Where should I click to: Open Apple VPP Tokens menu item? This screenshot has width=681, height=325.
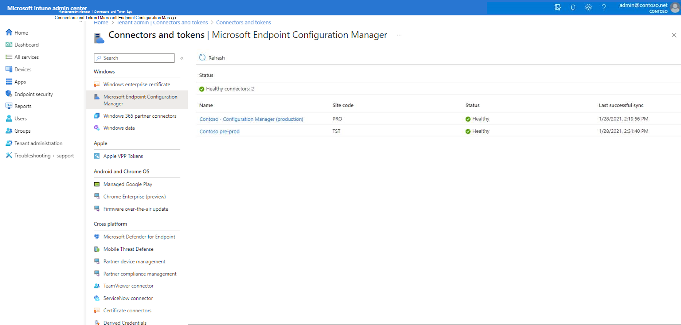click(x=123, y=156)
